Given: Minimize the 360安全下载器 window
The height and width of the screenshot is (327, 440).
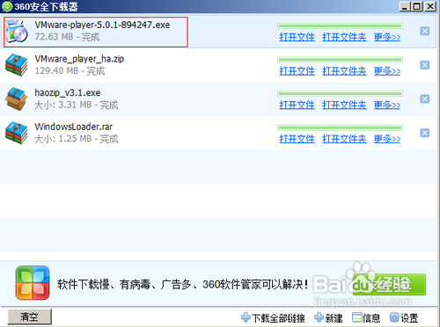Looking at the screenshot, I should (x=404, y=6).
